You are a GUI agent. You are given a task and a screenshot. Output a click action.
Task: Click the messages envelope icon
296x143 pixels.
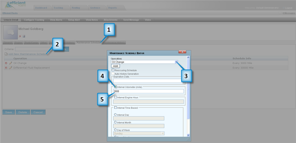coord(280,13)
